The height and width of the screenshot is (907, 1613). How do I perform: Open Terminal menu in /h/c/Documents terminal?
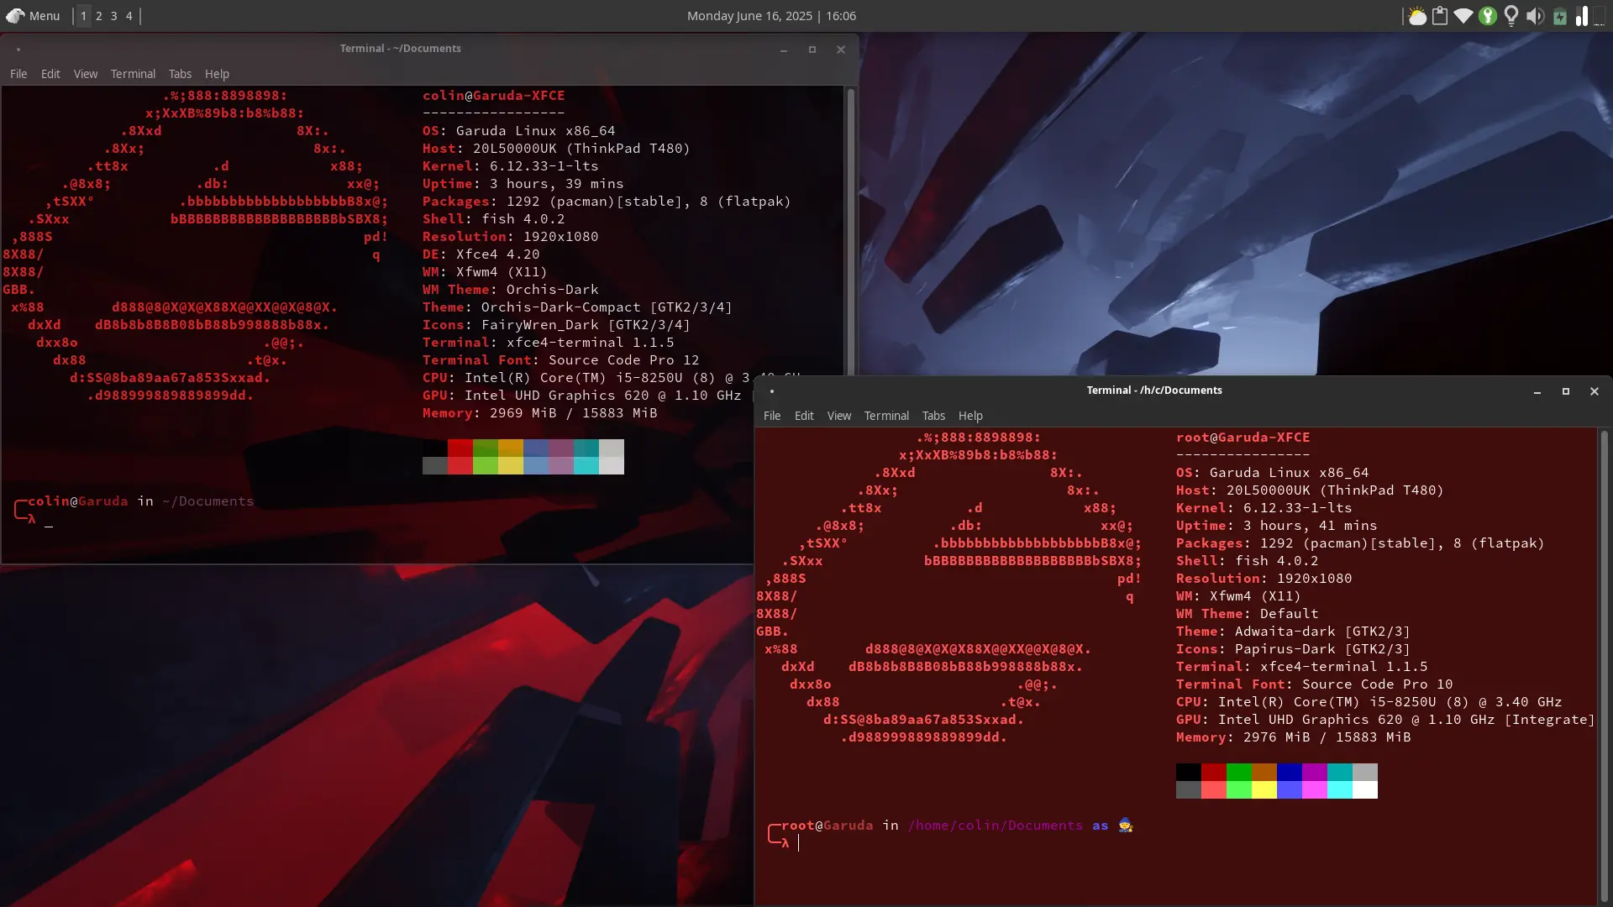pos(886,416)
